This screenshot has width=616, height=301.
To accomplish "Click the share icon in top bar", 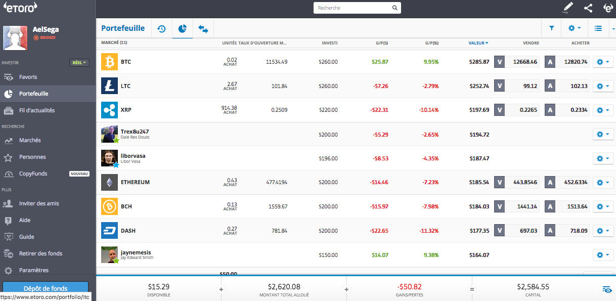I will point(588,8).
